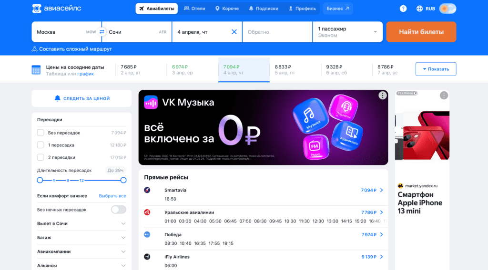The image size is (488, 270).
Task: Check the 1 пересадка filter
Action: pos(41,145)
